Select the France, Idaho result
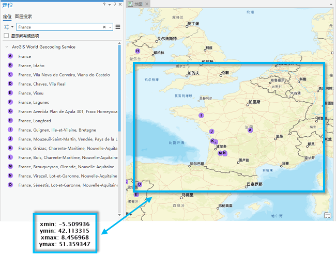The image size is (336, 256). tap(31, 66)
